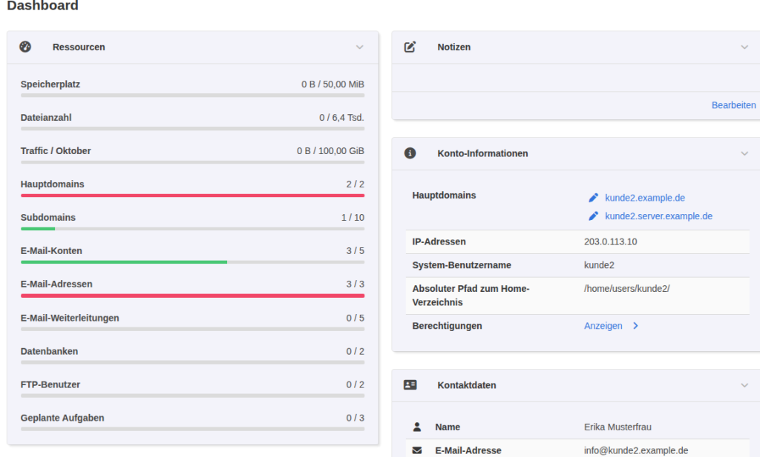The width and height of the screenshot is (760, 457).
Task: Click the E-Mail-Weiterleitungen value 0 / 5
Action: 355,318
